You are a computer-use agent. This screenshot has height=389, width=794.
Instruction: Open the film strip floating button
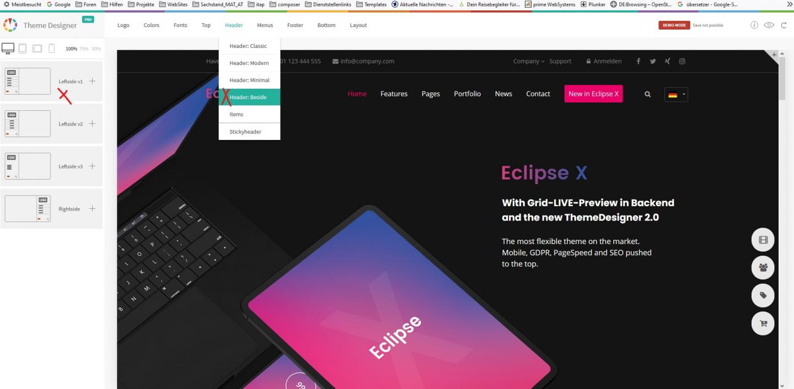tap(763, 240)
